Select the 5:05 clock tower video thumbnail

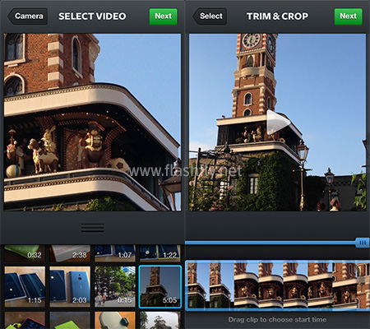(160, 286)
